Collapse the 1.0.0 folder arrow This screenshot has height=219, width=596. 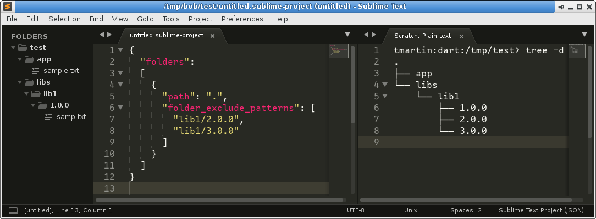point(33,105)
